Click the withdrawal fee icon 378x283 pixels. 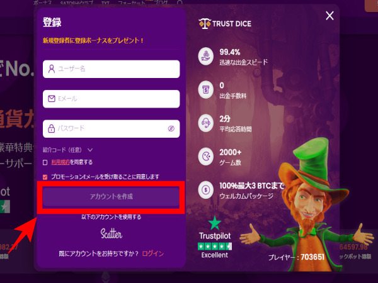coord(205,90)
